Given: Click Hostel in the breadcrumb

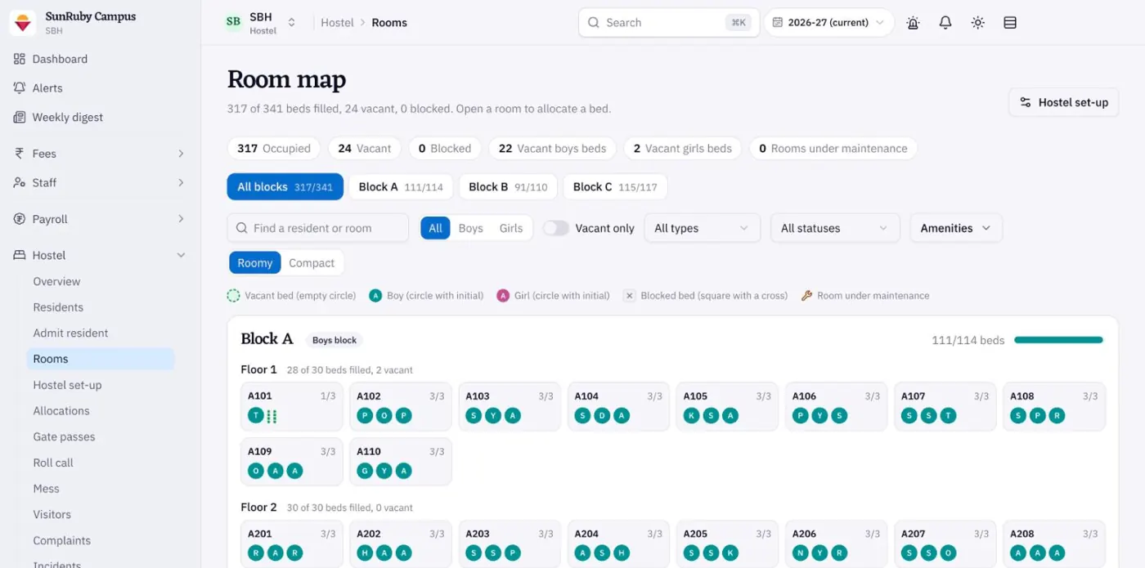Looking at the screenshot, I should [x=337, y=23].
